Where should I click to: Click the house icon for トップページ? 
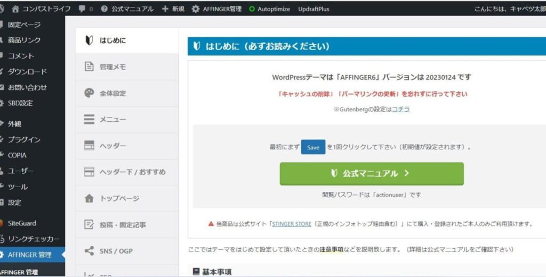tap(89, 198)
